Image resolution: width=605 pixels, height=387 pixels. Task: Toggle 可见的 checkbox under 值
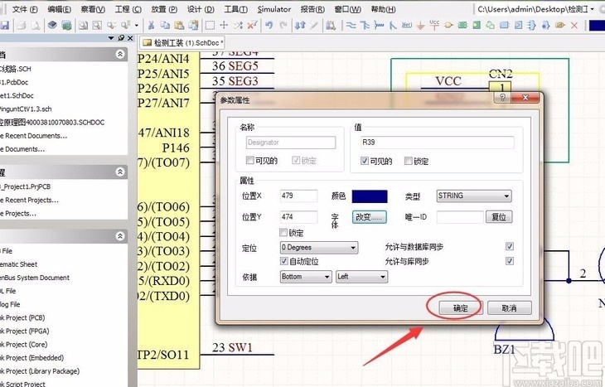364,161
